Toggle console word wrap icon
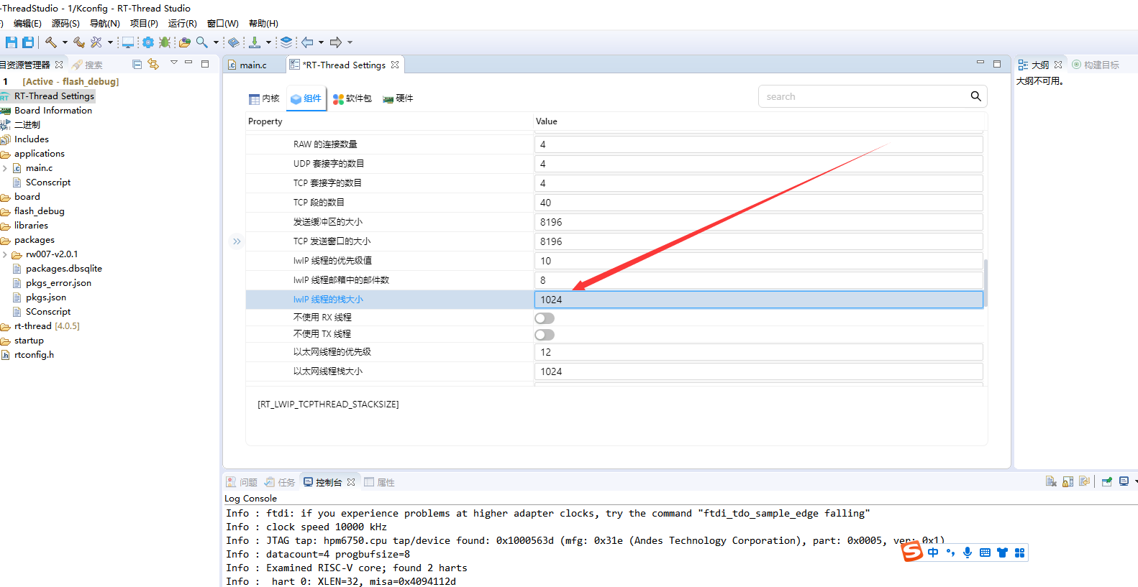Image resolution: width=1138 pixels, height=587 pixels. pos(1084,481)
